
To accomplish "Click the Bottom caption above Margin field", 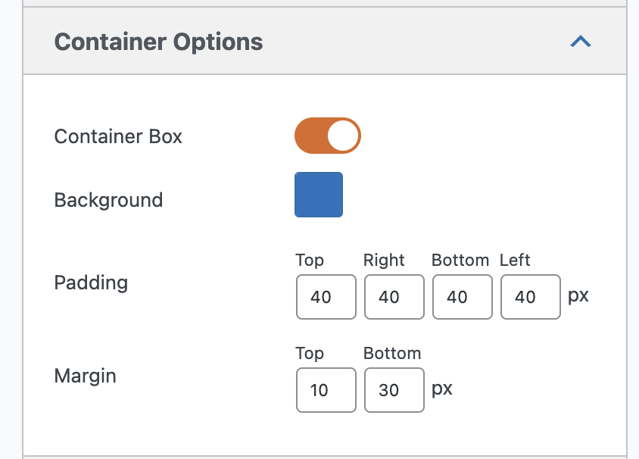I will coord(392,354).
